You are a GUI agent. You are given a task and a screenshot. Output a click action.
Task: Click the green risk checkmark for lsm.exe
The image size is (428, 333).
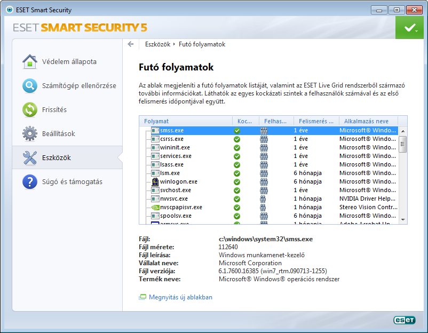click(237, 173)
